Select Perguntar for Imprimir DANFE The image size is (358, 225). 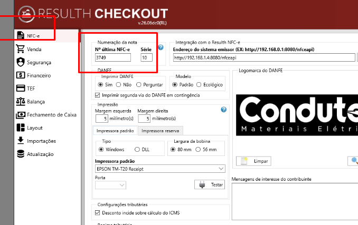138,84
